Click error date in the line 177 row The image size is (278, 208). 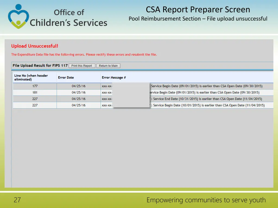(x=78, y=86)
